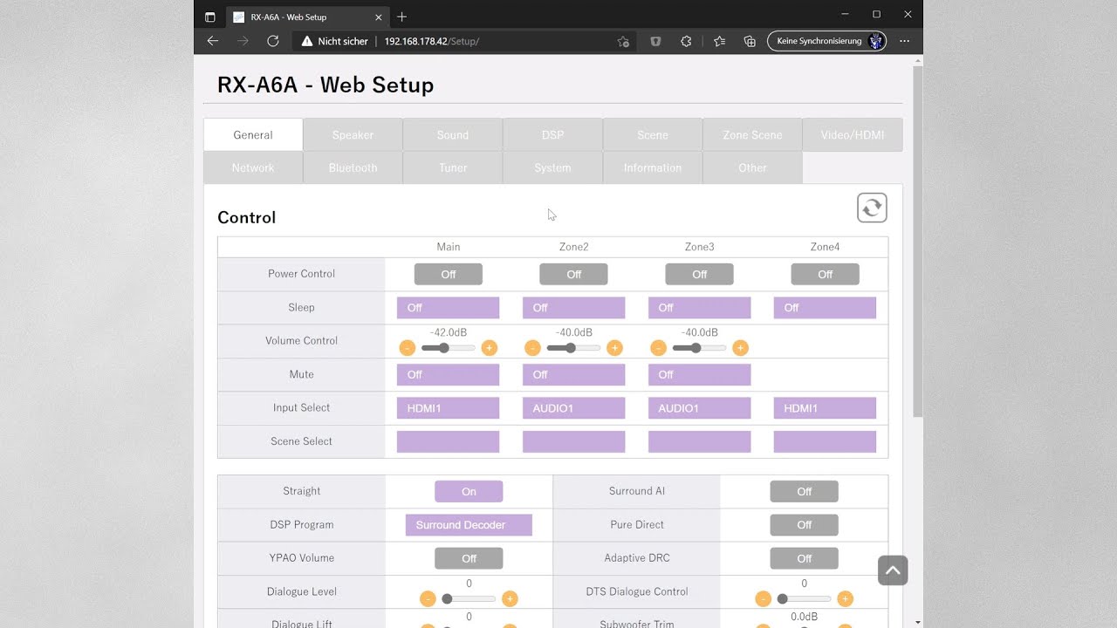The image size is (1117, 628).
Task: Open the tab actions menu icon
Action: pyautogui.click(x=209, y=17)
